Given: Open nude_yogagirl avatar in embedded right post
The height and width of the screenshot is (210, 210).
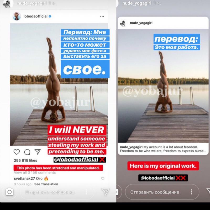Looking at the screenshot, I should 123,23.
